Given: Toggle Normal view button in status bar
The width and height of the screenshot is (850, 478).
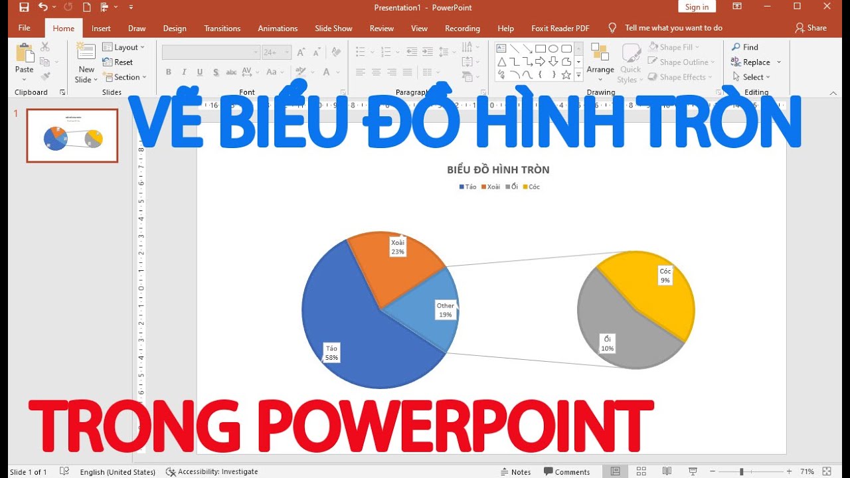Looking at the screenshot, I should coord(615,471).
